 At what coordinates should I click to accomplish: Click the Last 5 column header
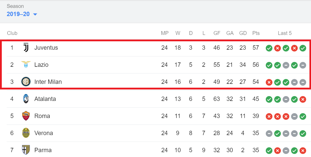(285, 33)
